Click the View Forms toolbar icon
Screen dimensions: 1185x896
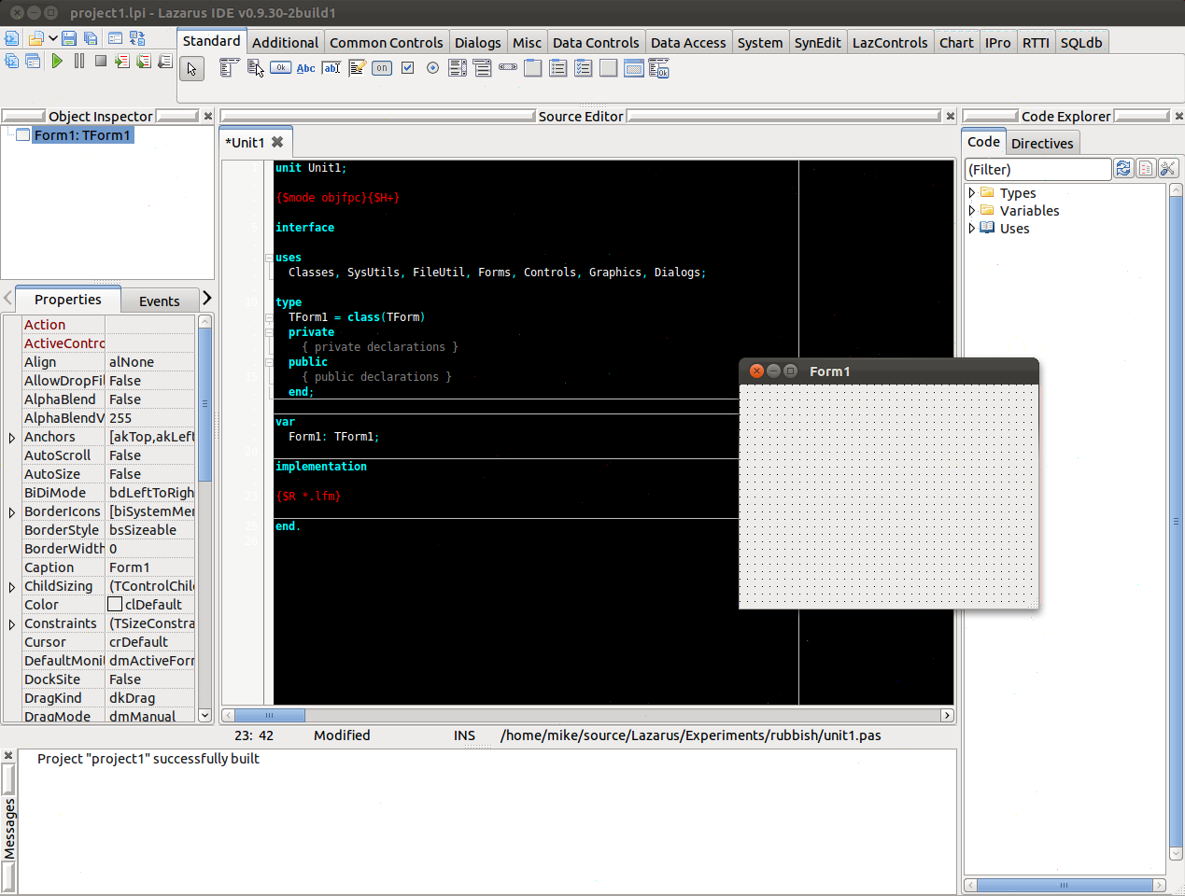(x=33, y=61)
